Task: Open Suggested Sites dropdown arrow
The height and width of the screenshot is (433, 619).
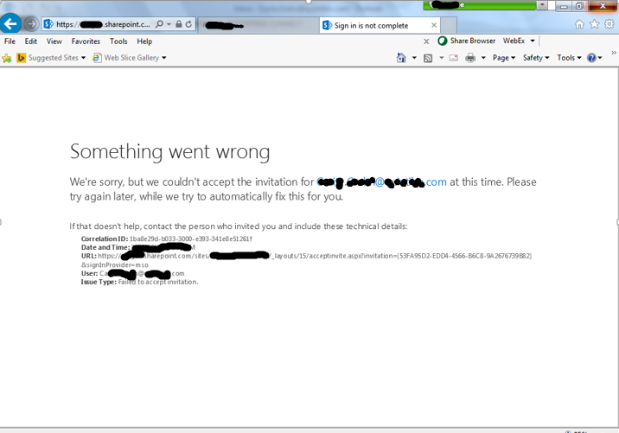Action: pyautogui.click(x=83, y=58)
